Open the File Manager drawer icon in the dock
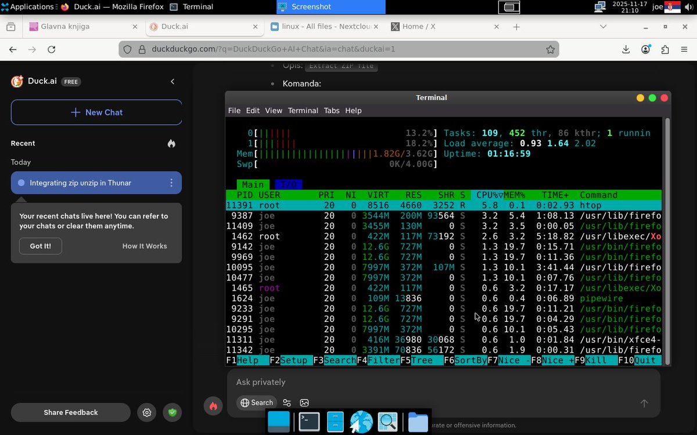 pos(335,422)
